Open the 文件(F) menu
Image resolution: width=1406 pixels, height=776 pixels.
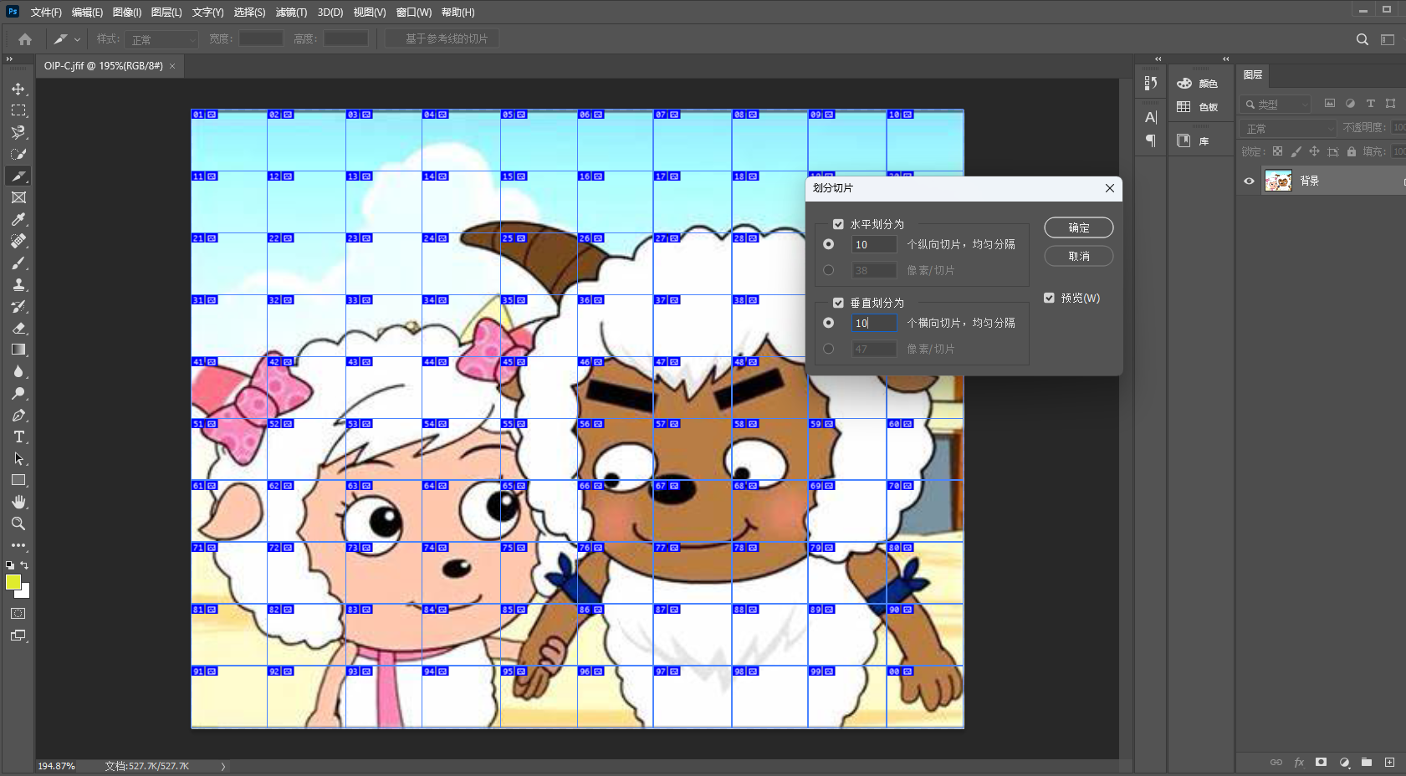tap(46, 13)
